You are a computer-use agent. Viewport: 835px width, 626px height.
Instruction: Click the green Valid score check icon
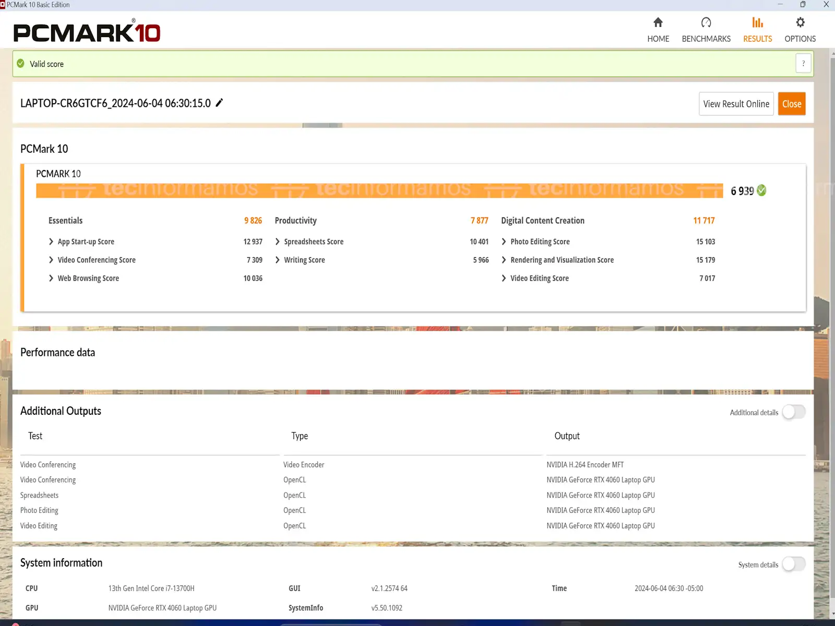(21, 64)
